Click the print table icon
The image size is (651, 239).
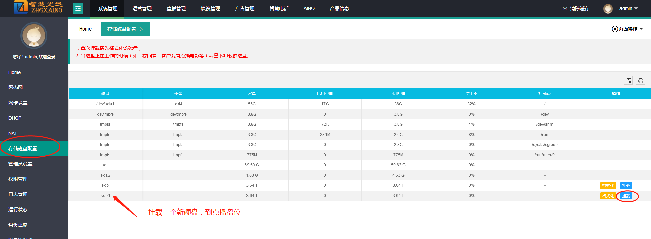coord(640,80)
